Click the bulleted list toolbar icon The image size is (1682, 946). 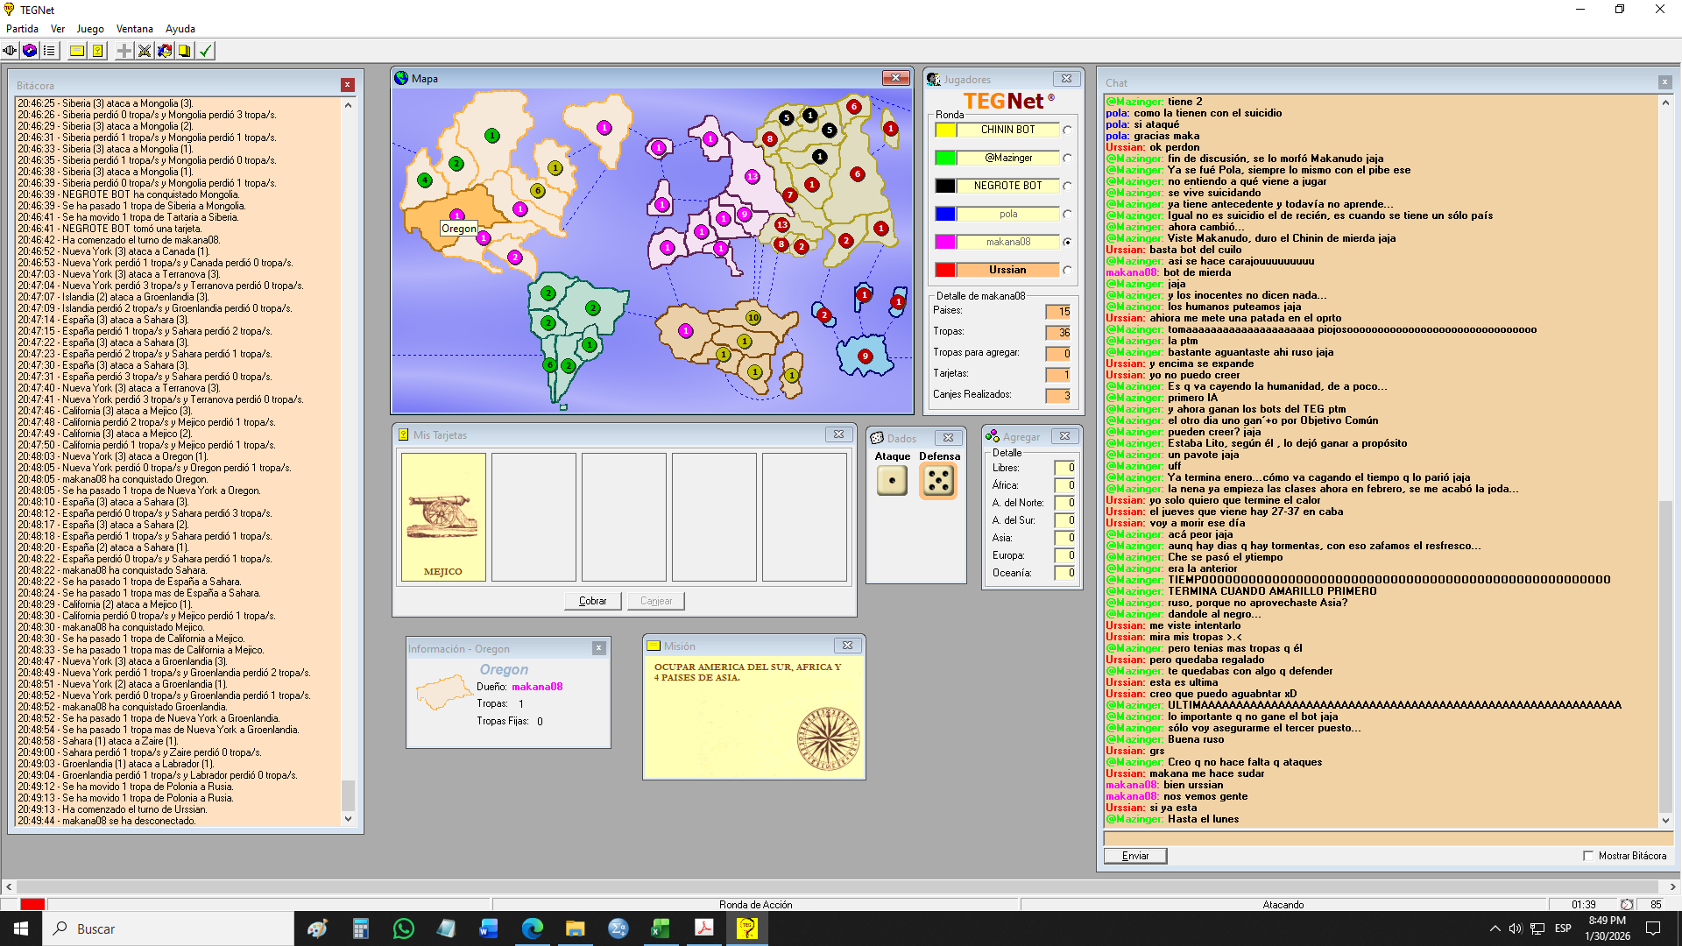point(50,51)
